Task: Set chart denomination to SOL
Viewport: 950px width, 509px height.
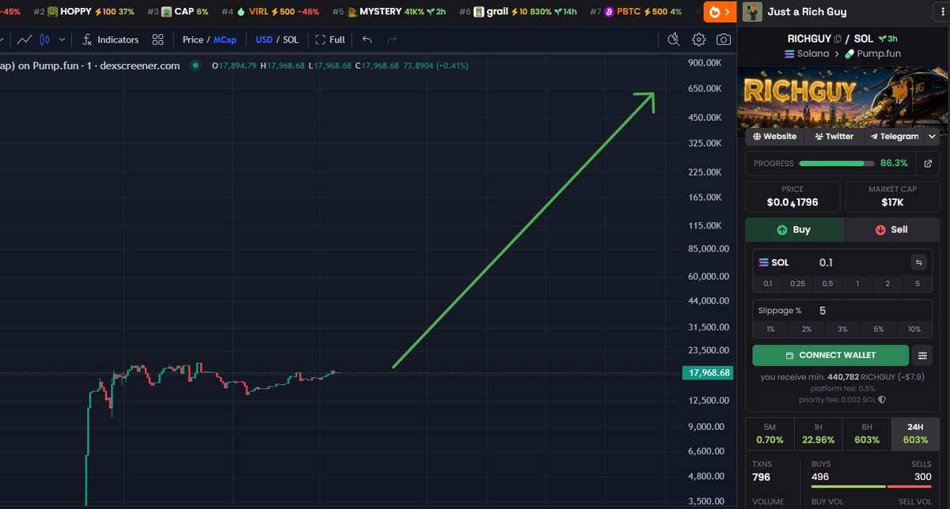Action: point(291,40)
